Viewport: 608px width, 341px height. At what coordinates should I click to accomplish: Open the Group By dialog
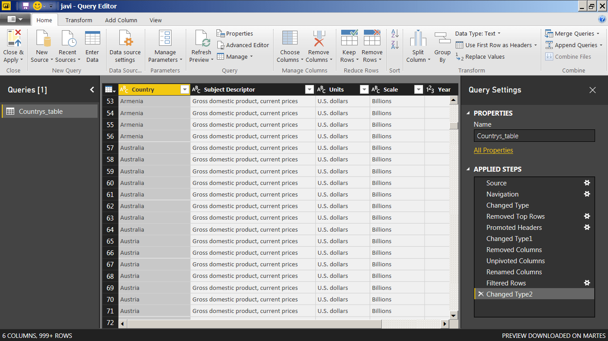(x=442, y=46)
